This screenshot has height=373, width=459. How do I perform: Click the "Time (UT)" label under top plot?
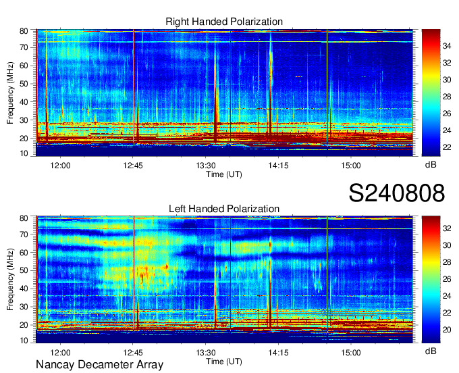click(224, 174)
